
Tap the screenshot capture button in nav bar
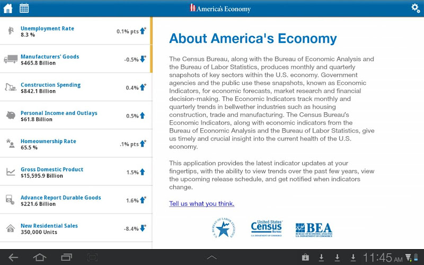tap(92, 258)
